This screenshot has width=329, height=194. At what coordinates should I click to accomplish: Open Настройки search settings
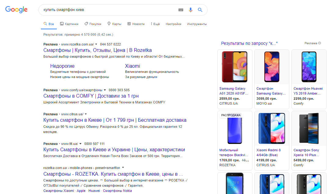coord(173,24)
